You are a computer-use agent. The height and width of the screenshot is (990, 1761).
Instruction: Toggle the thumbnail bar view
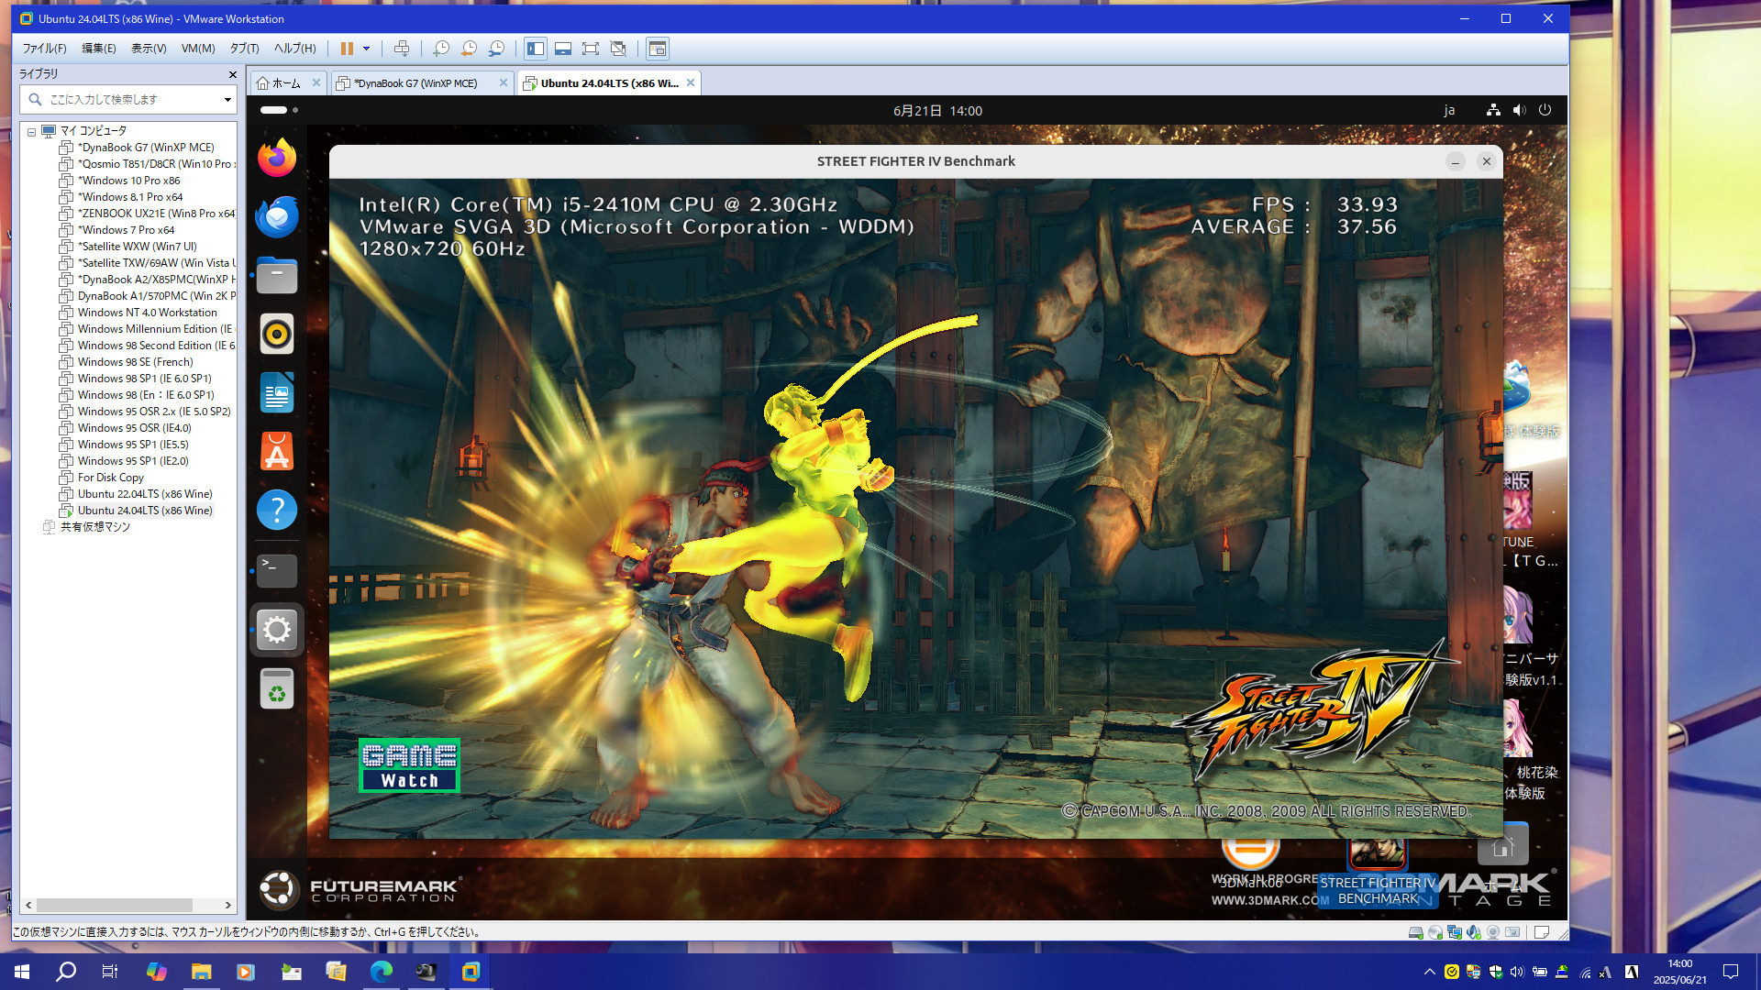[563, 49]
